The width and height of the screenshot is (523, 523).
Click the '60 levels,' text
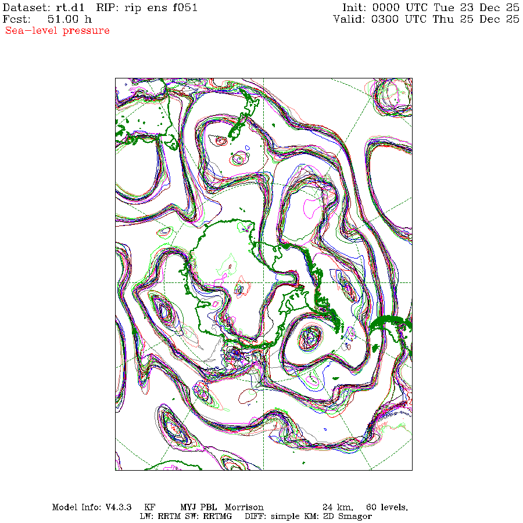click(x=387, y=507)
